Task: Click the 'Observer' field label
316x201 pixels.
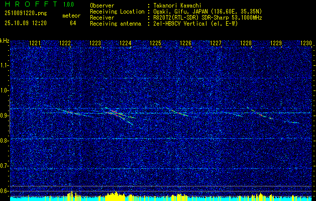Action: [102, 6]
